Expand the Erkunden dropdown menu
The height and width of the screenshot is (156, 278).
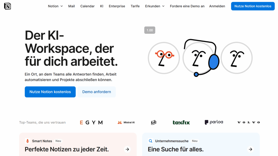pos(155,6)
